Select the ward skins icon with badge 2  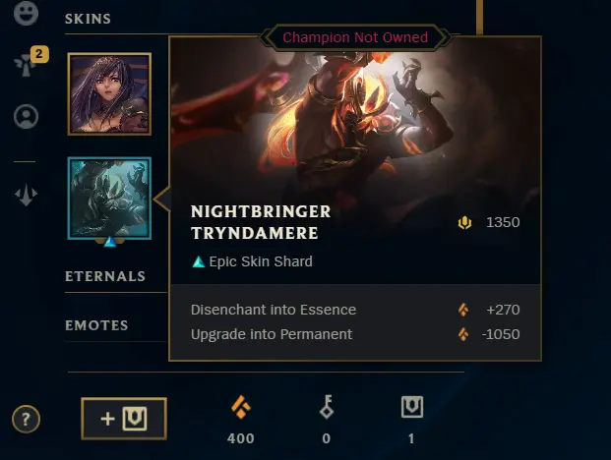click(x=26, y=64)
